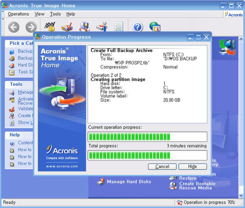Click the Contents help icon in the Help panel

[12, 143]
